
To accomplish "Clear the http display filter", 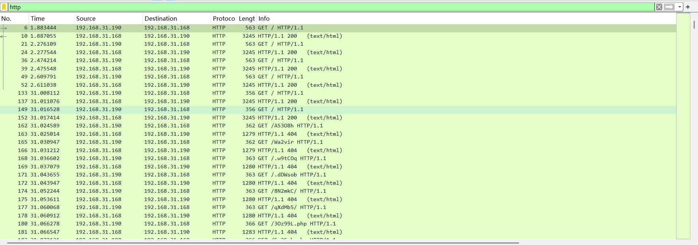I will point(659,7).
